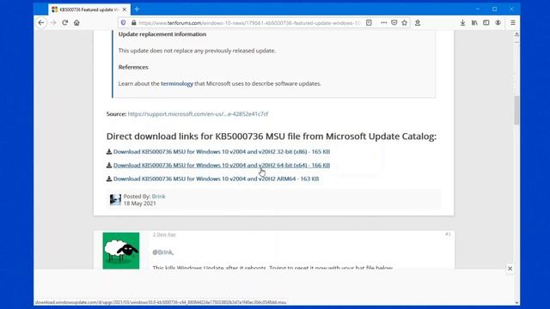The height and width of the screenshot is (309, 550).
Task: Open tracking protection shield icon
Action: pyautogui.click(x=123, y=23)
